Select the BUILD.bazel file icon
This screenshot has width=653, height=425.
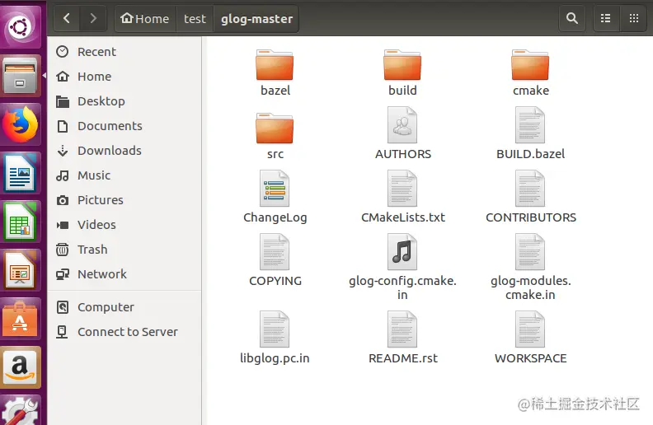pos(529,125)
